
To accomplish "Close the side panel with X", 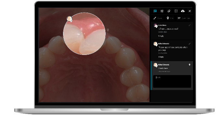I will coord(190,11).
